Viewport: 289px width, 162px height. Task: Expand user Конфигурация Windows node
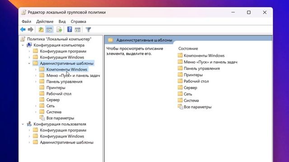[x=29, y=136]
